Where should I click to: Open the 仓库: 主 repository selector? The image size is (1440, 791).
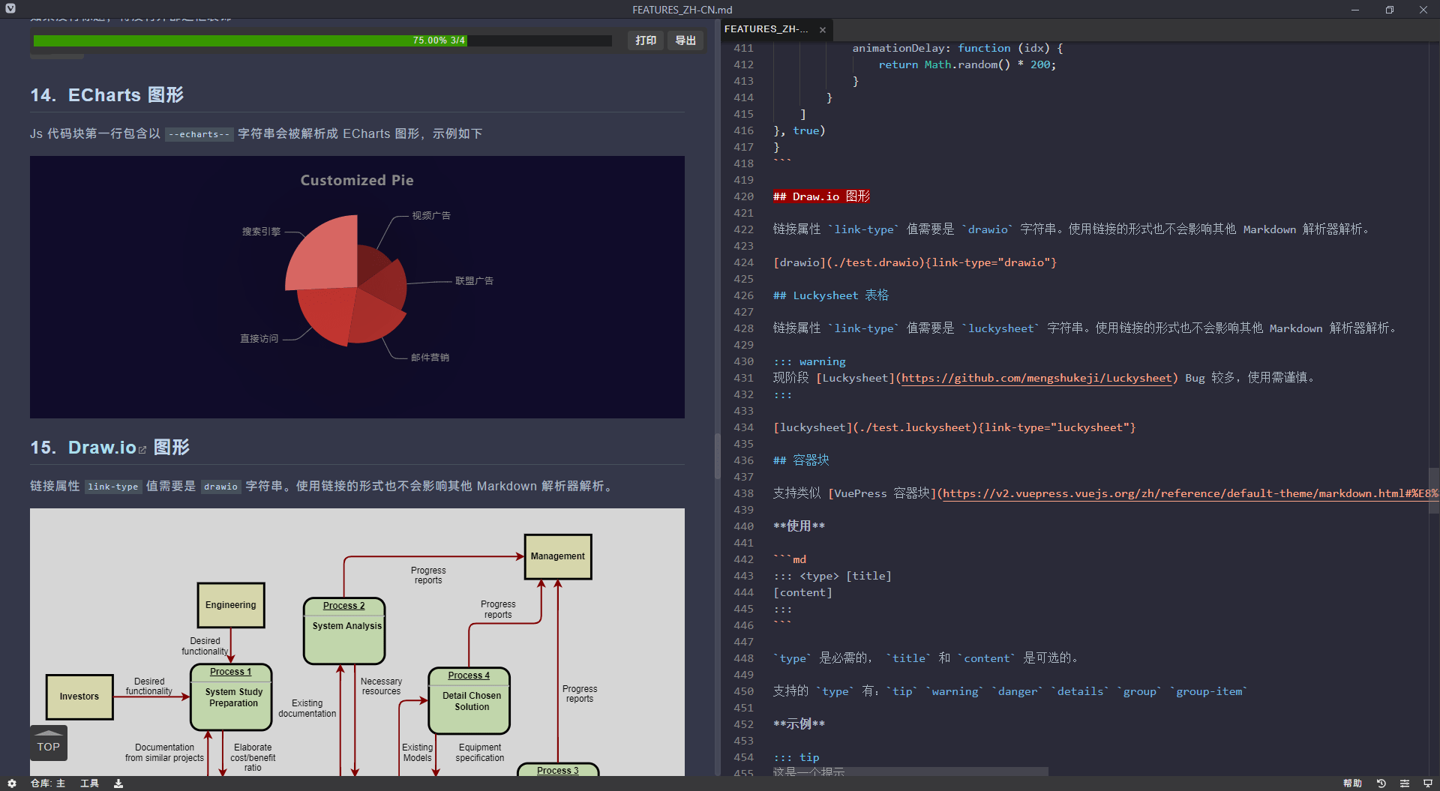pos(48,784)
